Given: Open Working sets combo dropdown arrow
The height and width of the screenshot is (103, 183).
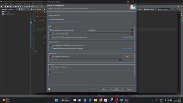Looking at the screenshot, I should click(x=120, y=60).
